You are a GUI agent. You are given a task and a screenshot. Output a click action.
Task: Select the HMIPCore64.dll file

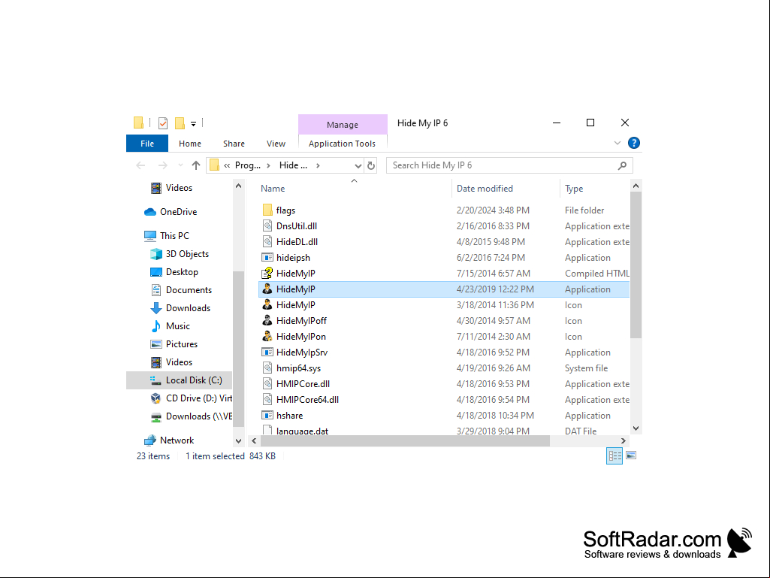[443, 400]
